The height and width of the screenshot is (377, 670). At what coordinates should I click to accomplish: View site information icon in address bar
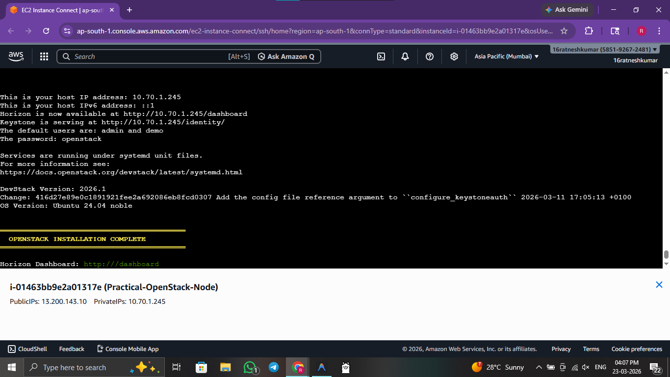click(x=67, y=31)
